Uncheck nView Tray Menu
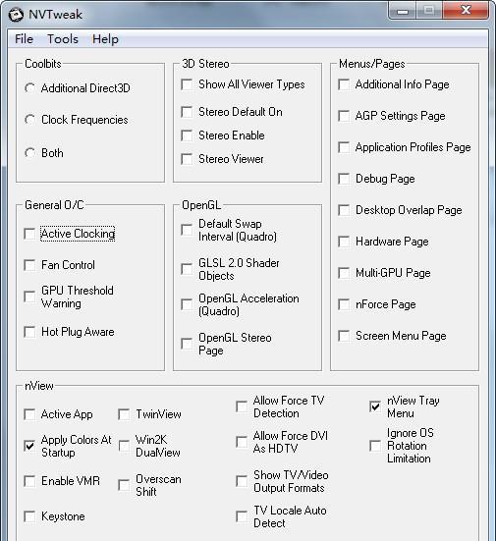Image resolution: width=496 pixels, height=541 pixels. pos(375,406)
